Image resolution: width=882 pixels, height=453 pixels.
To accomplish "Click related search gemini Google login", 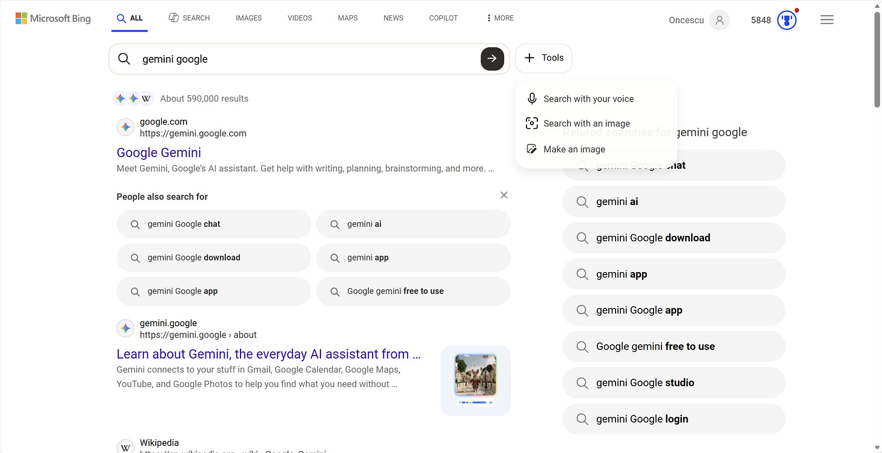I will tap(674, 419).
